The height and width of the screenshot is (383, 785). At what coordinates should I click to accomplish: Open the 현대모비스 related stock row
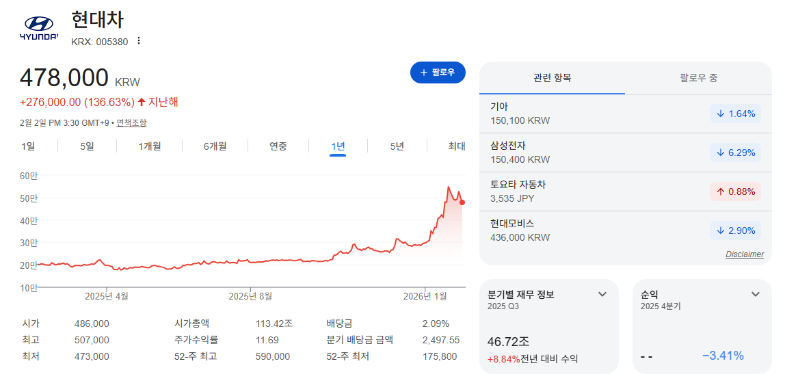(x=625, y=230)
